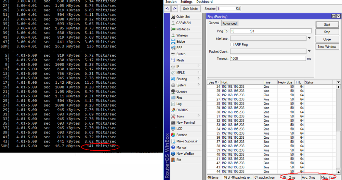Open the Bridge sidebar icon
Viewport: 342px width, 180px height.
pos(173,42)
